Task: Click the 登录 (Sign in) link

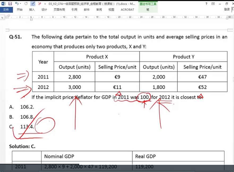Action: 227,10
